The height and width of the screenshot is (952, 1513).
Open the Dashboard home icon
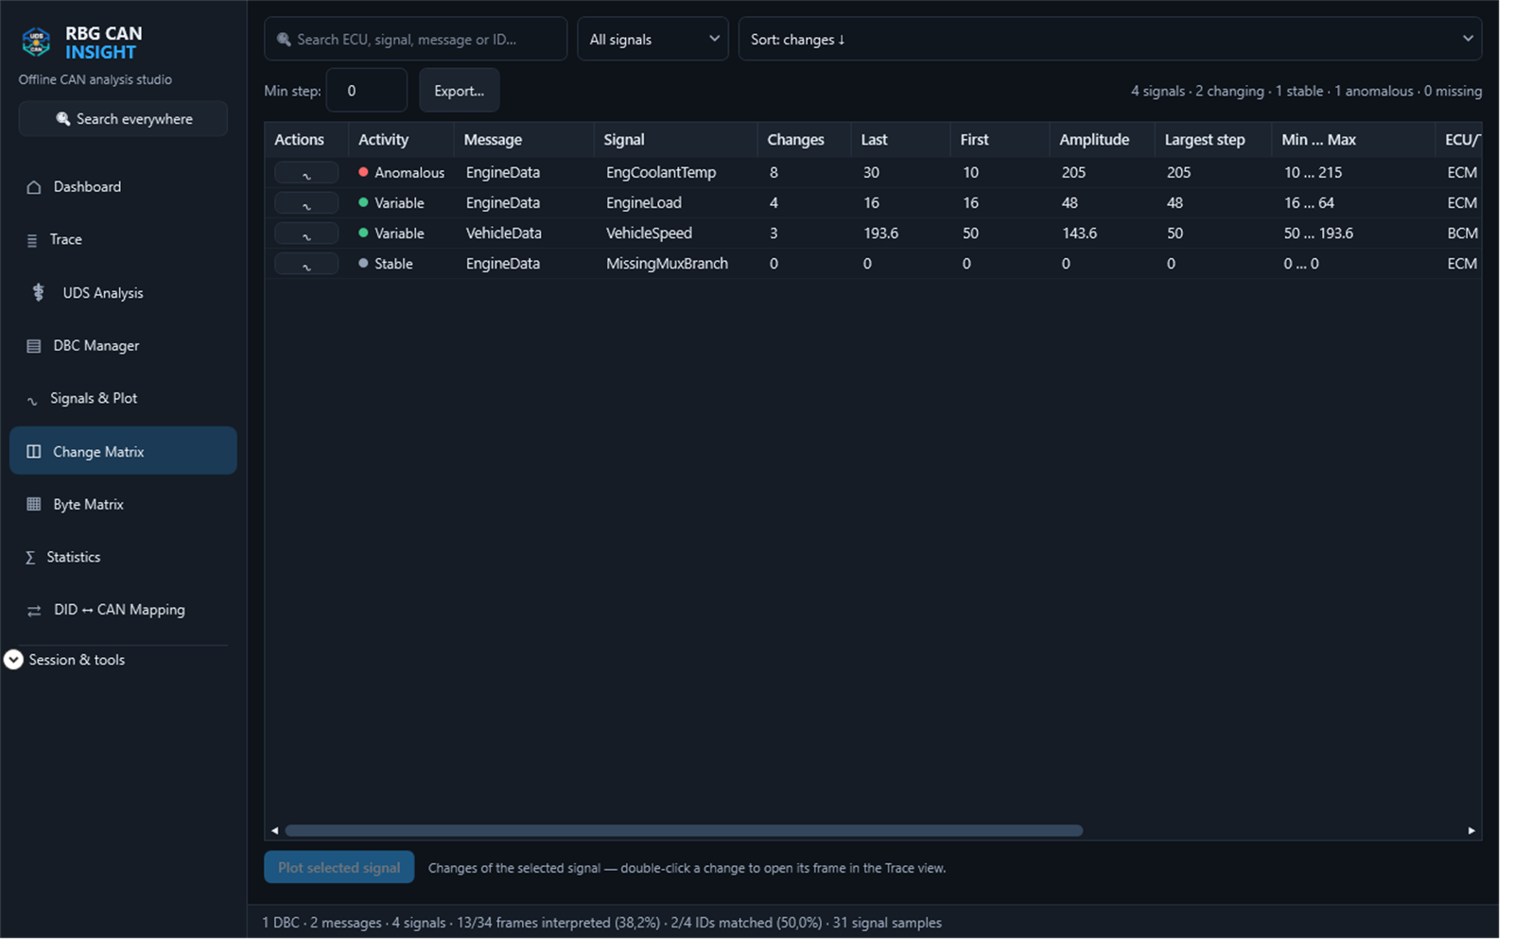[34, 188]
